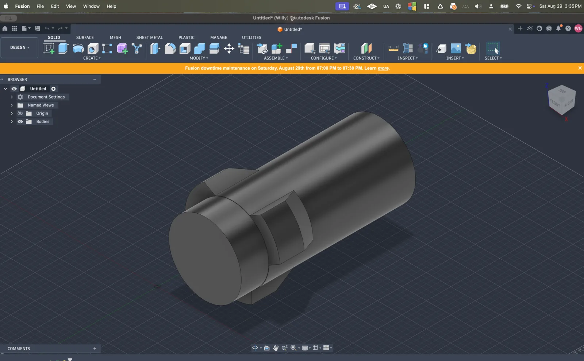The height and width of the screenshot is (361, 584).
Task: Select the Revolve tool
Action: pyautogui.click(x=78, y=48)
